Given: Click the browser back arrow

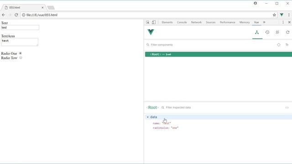Looking at the screenshot, I should pos(4,15).
